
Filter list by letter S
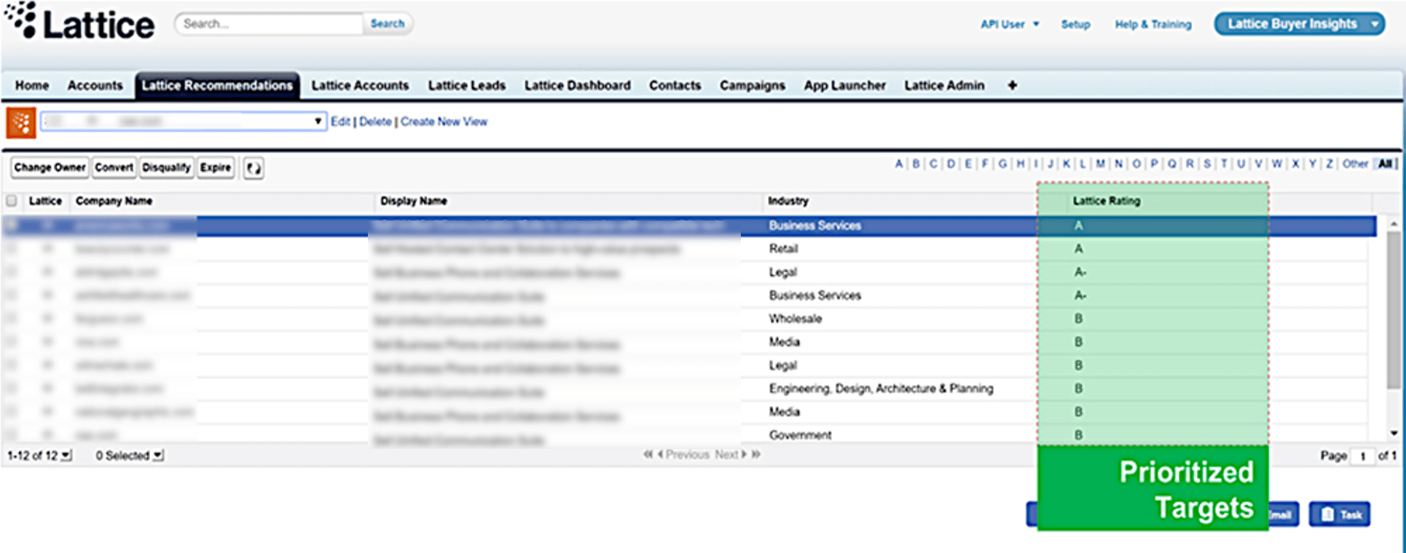point(1207,164)
